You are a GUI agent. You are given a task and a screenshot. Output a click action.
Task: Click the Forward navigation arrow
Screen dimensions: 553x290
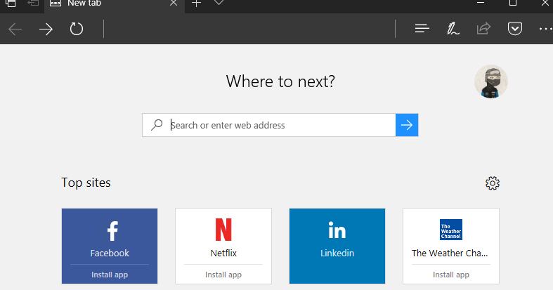click(x=46, y=29)
